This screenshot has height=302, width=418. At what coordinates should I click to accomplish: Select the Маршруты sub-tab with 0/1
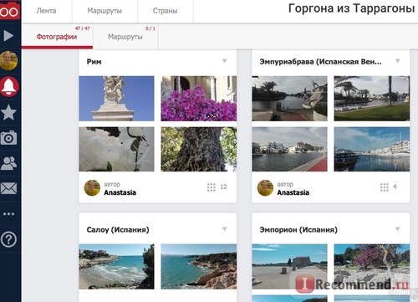pos(125,37)
